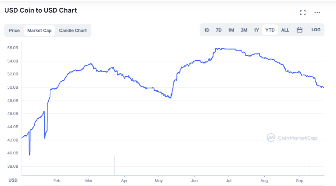Click the 56.0B y-axis label
Screen dimensions: 336x186
pyautogui.click(x=13, y=48)
